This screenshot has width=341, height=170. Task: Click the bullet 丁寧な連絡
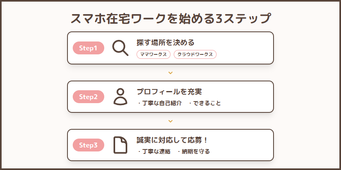pos(156,151)
